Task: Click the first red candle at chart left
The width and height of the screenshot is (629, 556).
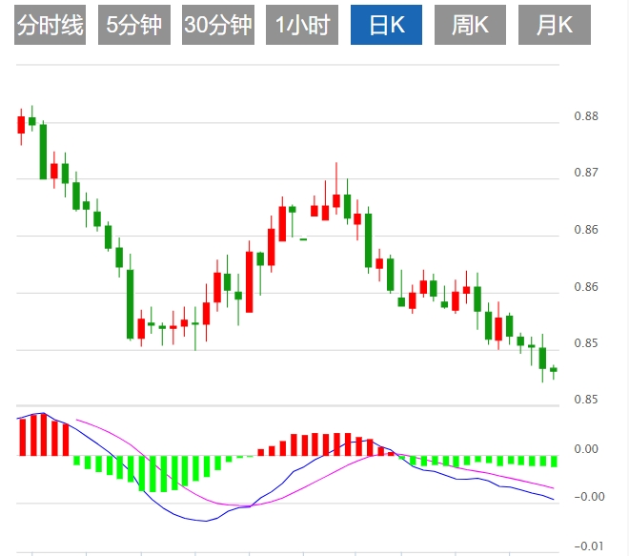Action: (21, 125)
